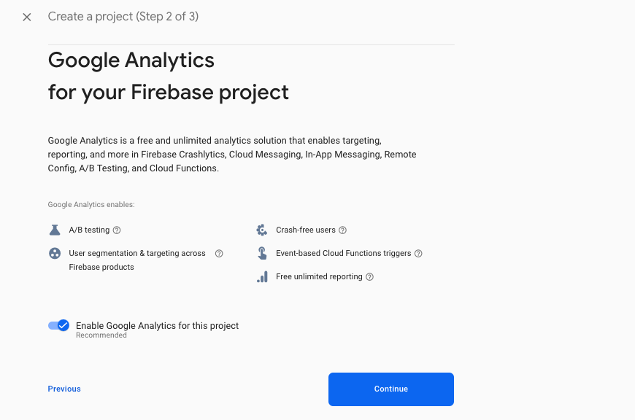Open help for User segmentation & targeting
Image resolution: width=635 pixels, height=420 pixels.
point(219,254)
